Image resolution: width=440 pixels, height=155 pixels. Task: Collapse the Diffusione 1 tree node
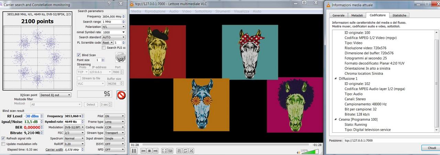pyautogui.click(x=335, y=79)
